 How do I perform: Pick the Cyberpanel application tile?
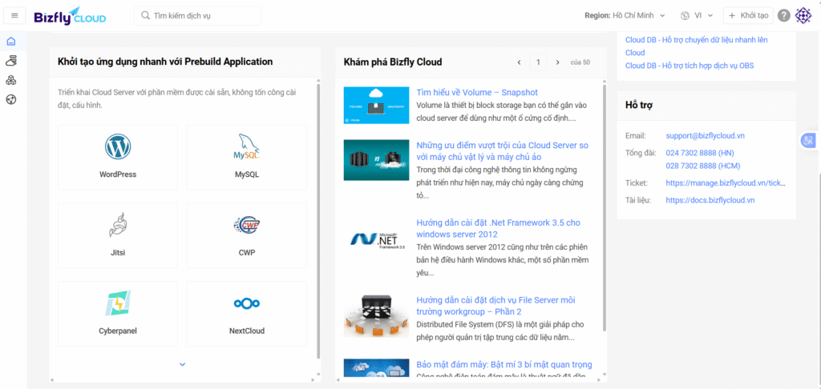tap(118, 313)
